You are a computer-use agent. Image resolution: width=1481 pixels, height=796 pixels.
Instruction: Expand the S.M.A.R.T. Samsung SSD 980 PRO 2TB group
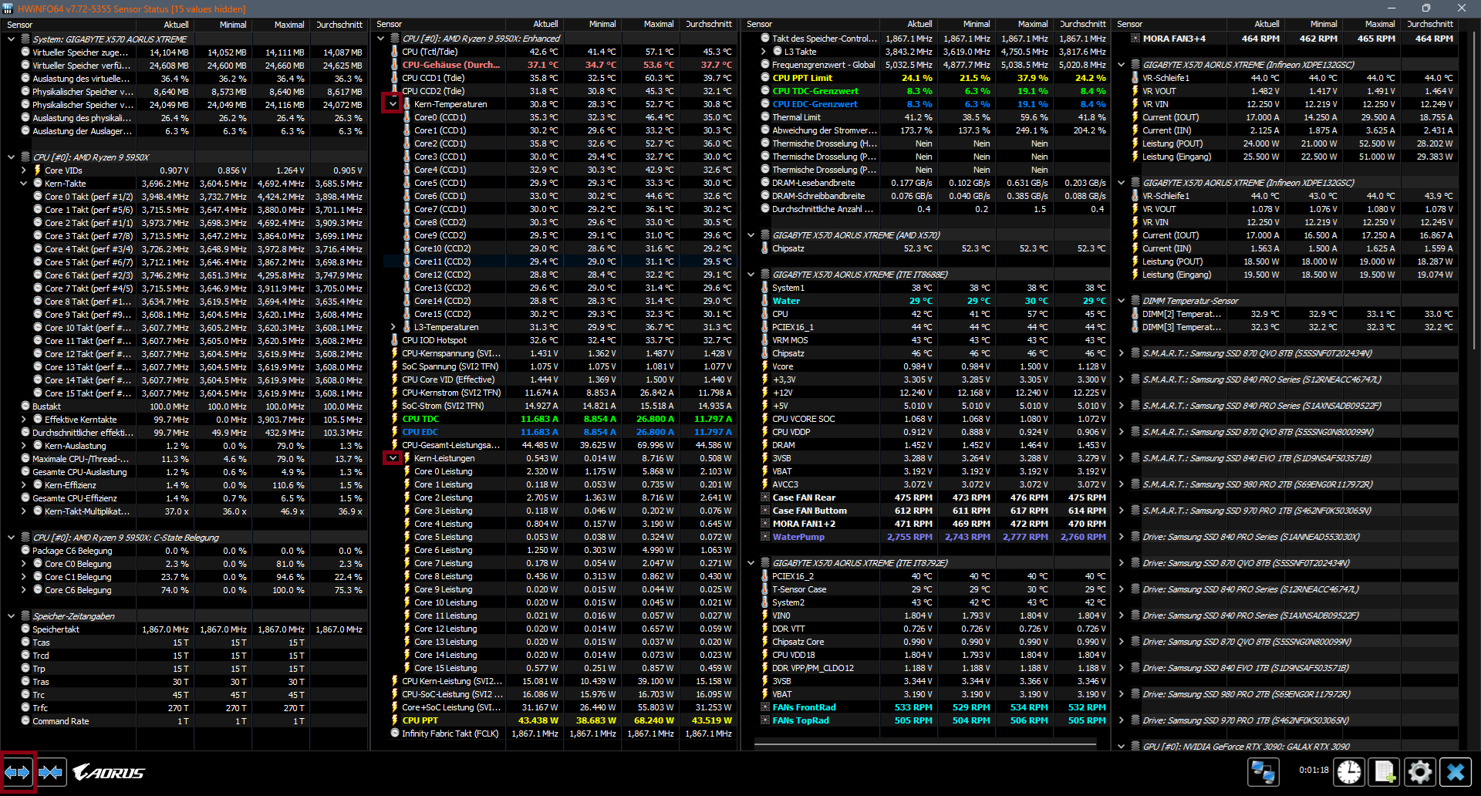(1122, 484)
